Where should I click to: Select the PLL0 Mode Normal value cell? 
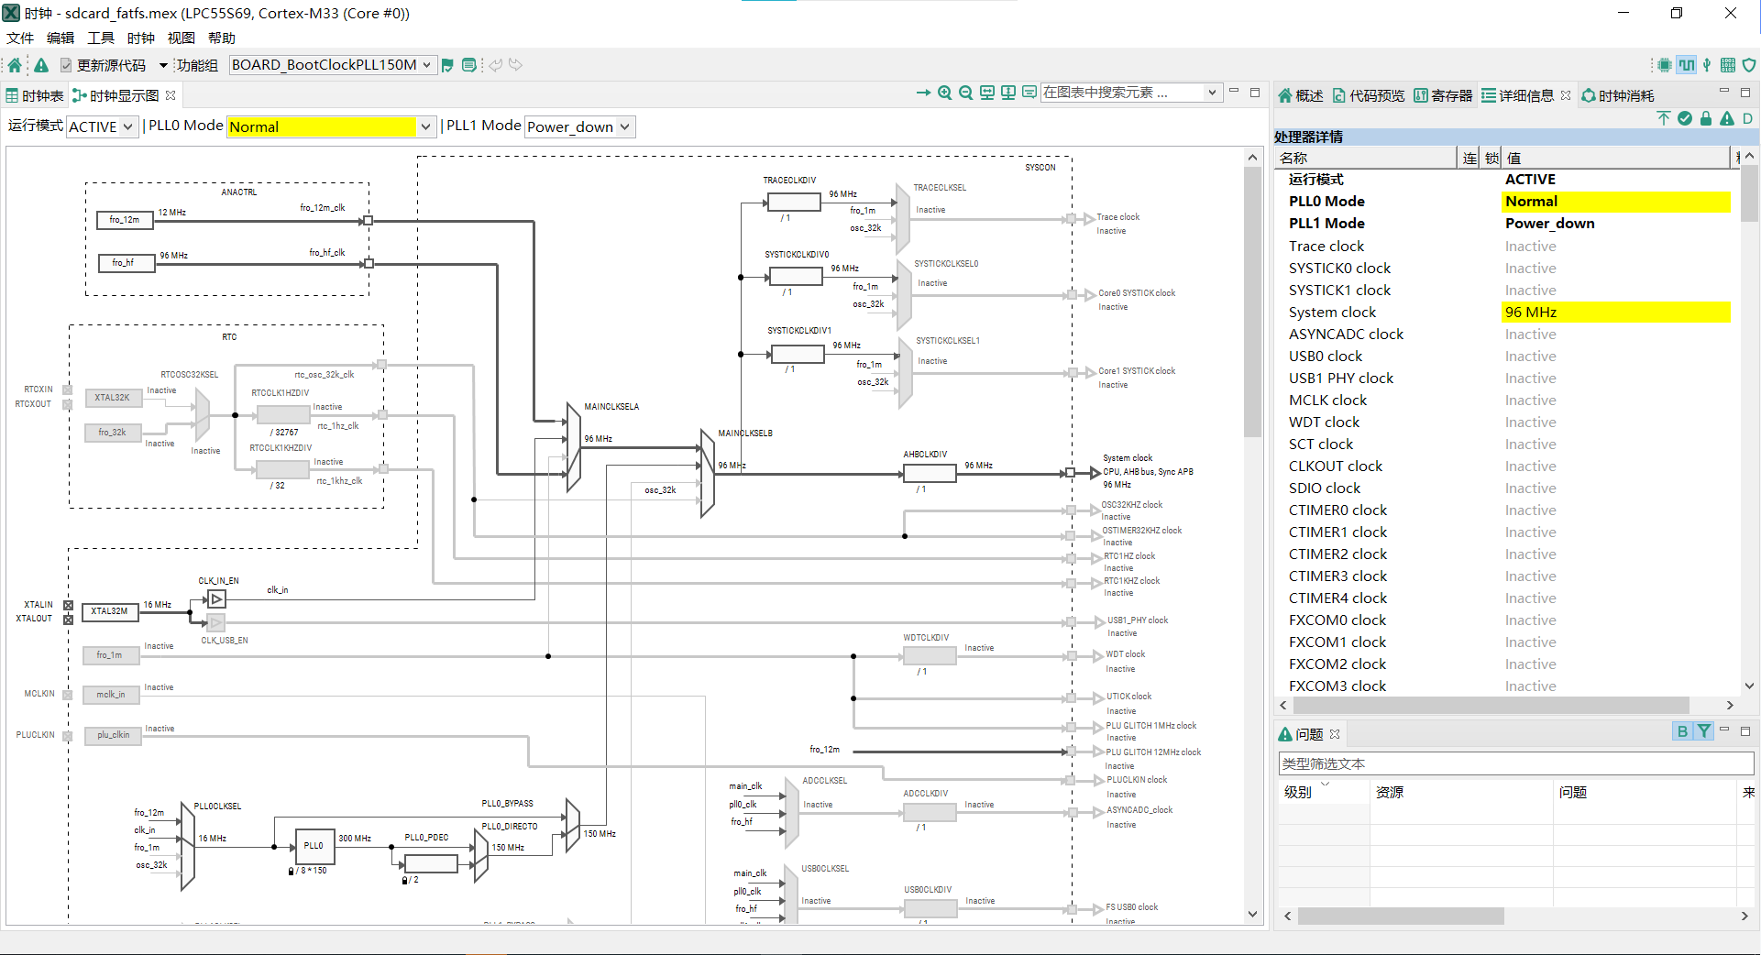1616,202
